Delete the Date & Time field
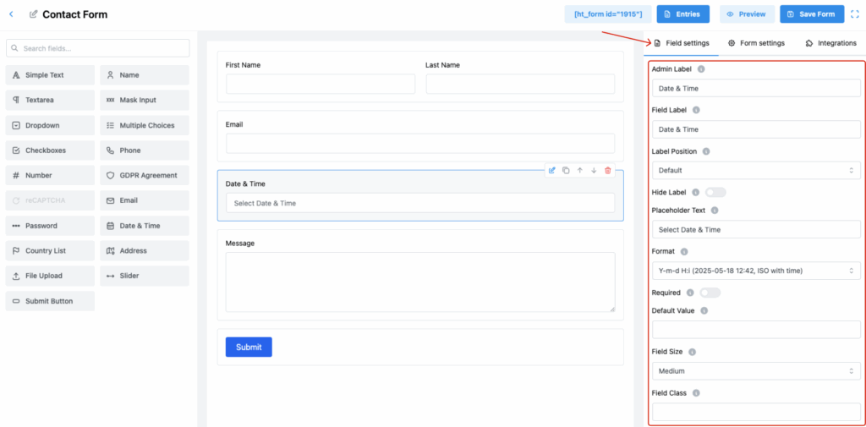Viewport: 866px width, 427px height. 607,171
